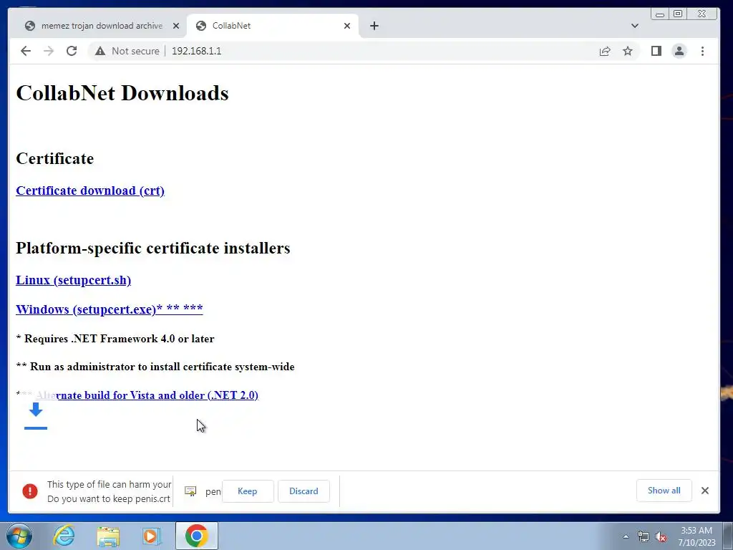
Task: Open Windows Media Player from taskbar
Action: click(151, 536)
